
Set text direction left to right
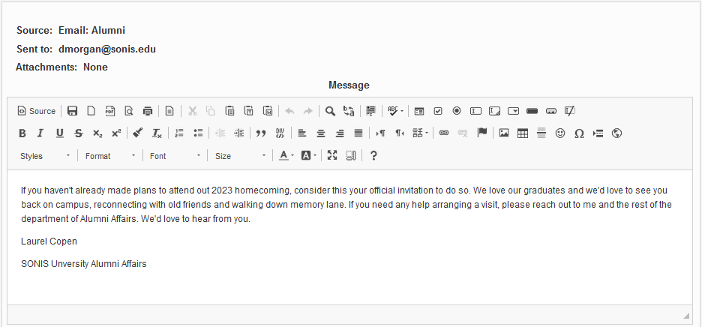[x=380, y=133]
